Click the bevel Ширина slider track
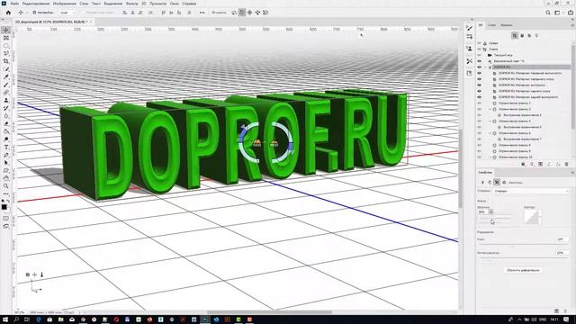 coord(494,218)
